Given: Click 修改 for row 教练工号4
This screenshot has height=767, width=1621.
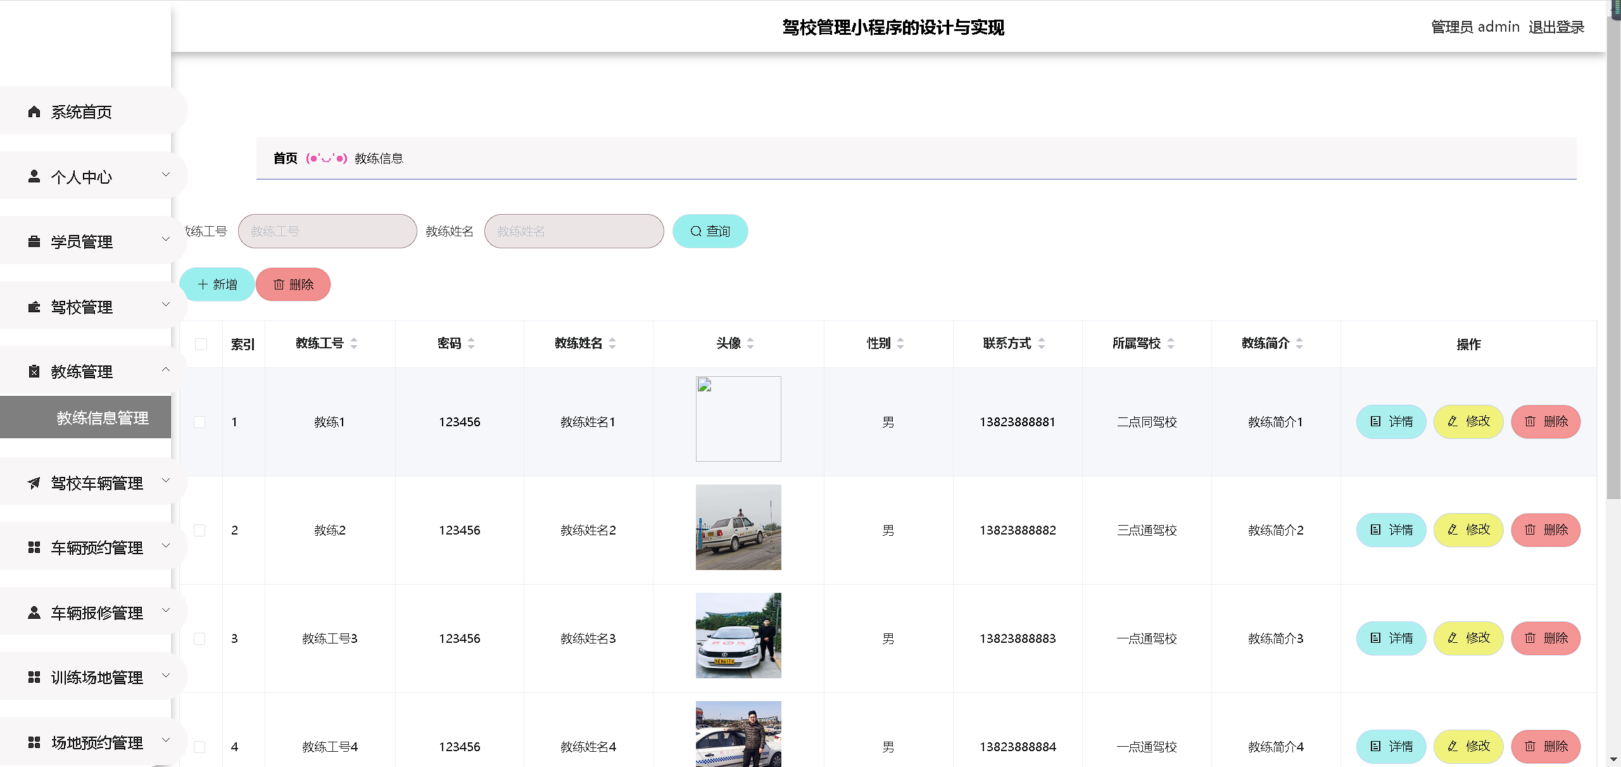Looking at the screenshot, I should [1468, 747].
